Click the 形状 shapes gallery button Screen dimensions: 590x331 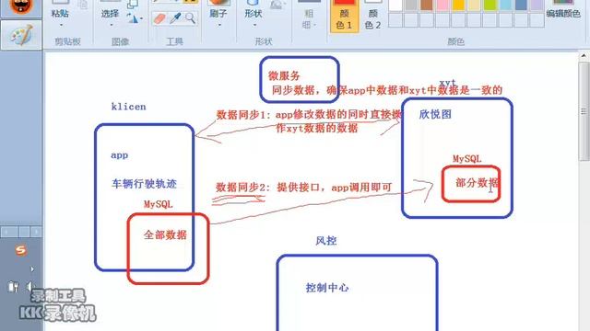254,14
